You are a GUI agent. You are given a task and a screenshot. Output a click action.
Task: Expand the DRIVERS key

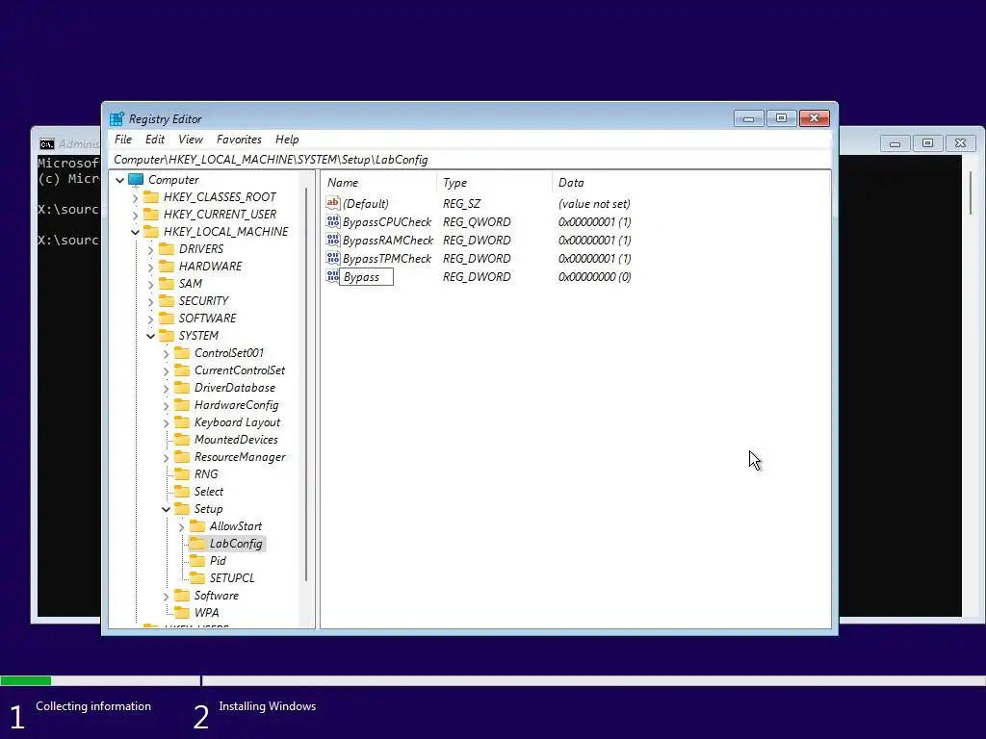150,249
